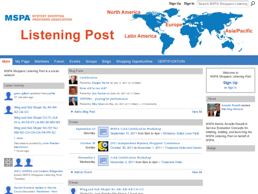Screen dimensions: 258x194
Task: Go to the Members tab
Action: (x=42, y=62)
